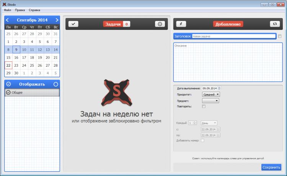Click the Сохранить button
The height and width of the screenshot is (176, 287).
(271, 167)
